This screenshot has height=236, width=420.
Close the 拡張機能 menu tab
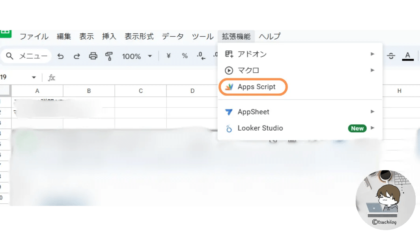(x=236, y=36)
